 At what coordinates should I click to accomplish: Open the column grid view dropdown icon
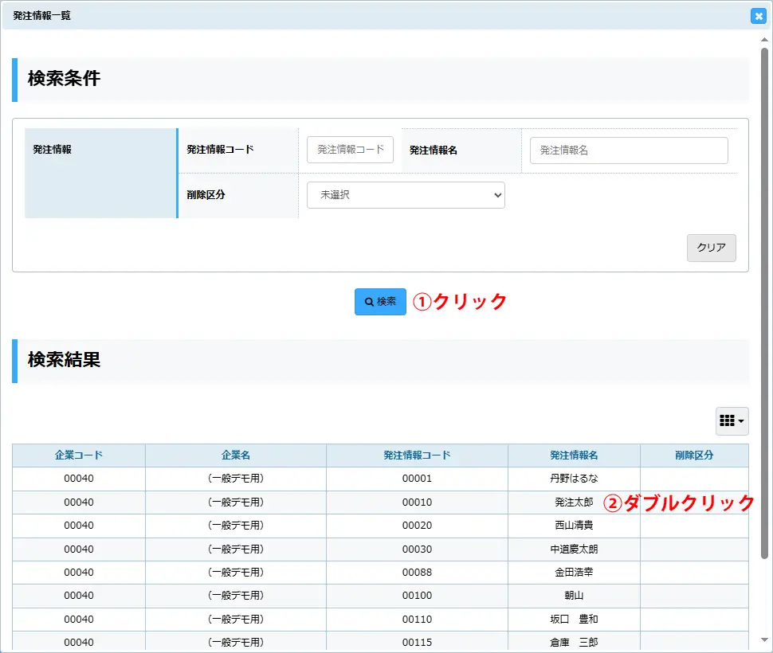point(732,421)
